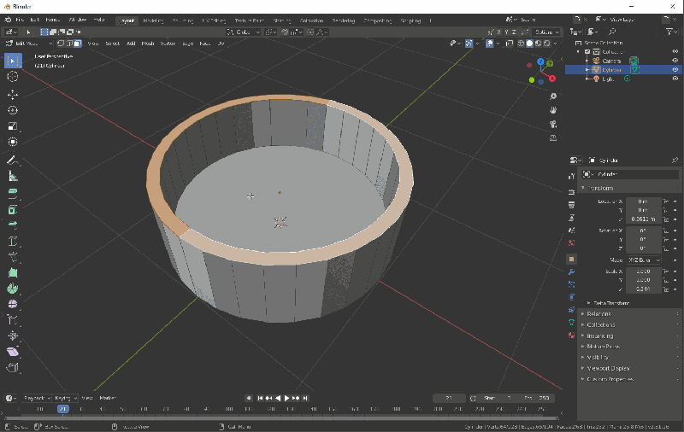Select the Select Box tool

(x=13, y=61)
